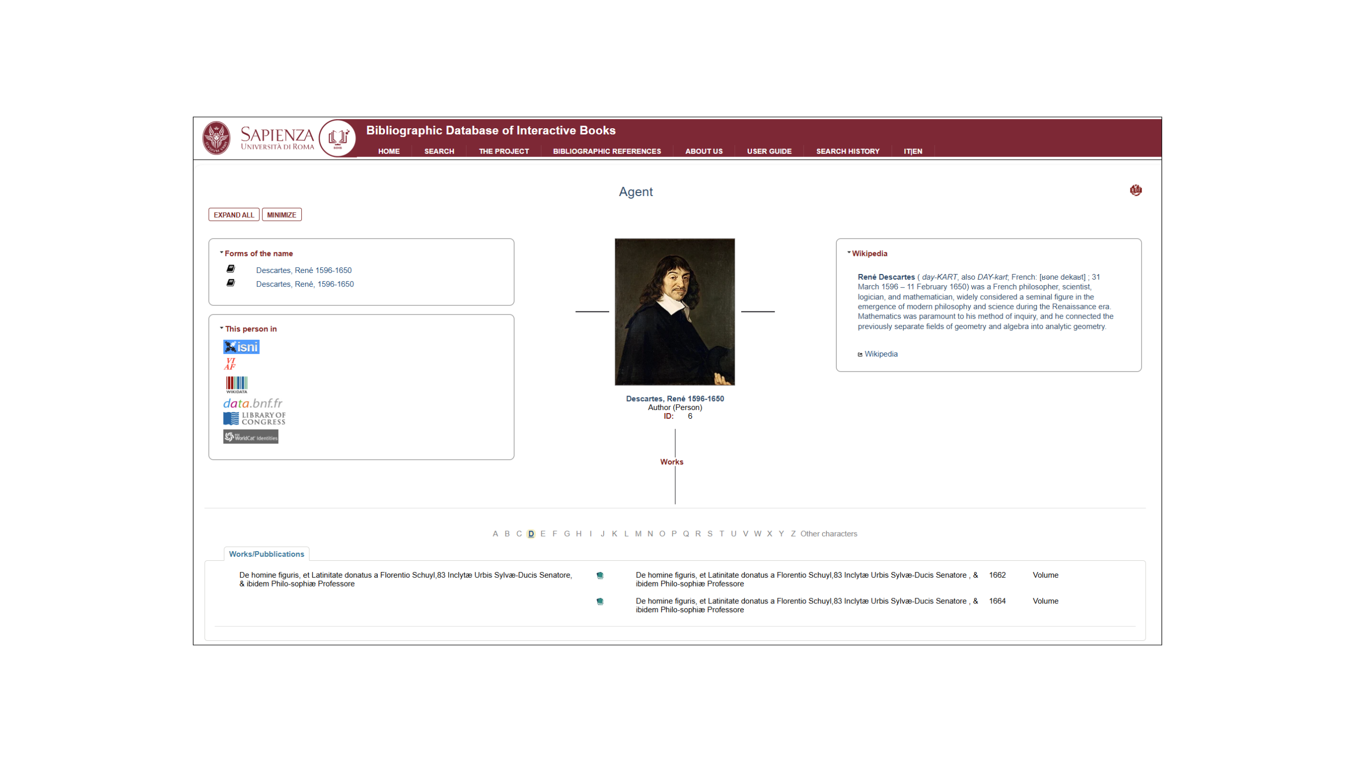The height and width of the screenshot is (762, 1355).
Task: Click book icon beside 'Descartes, René 1596-1650'
Action: (230, 269)
